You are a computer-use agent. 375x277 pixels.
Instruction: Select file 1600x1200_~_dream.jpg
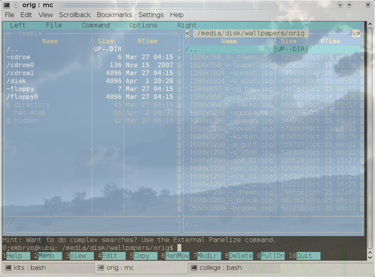pos(273,192)
